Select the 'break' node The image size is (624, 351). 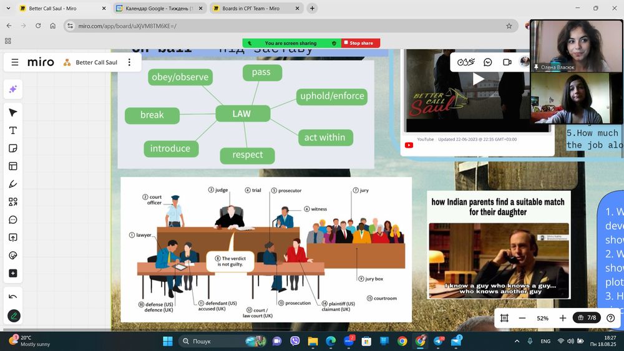[x=152, y=115]
